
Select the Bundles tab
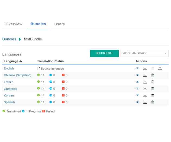pyautogui.click(x=38, y=24)
